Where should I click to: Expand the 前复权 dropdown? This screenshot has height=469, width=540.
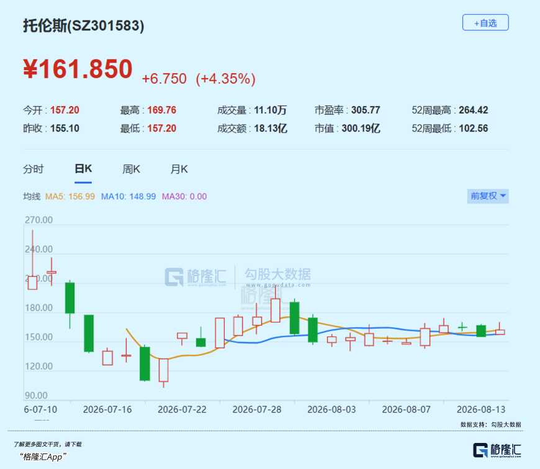pyautogui.click(x=488, y=196)
